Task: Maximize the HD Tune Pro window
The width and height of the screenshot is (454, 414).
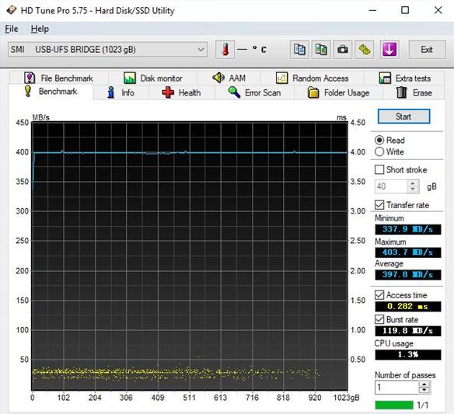Action: pyautogui.click(x=405, y=10)
